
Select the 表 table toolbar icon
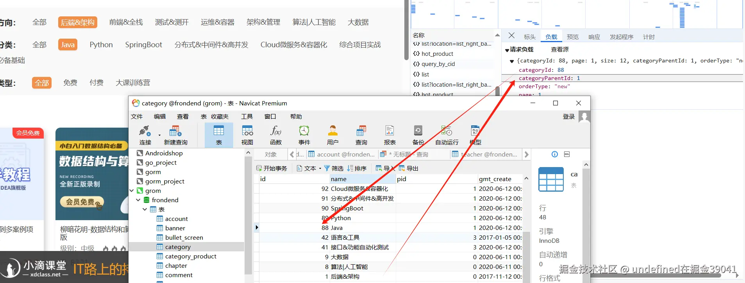point(219,135)
